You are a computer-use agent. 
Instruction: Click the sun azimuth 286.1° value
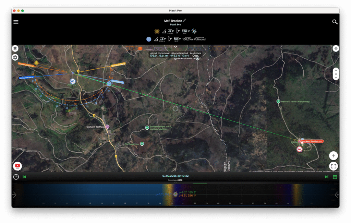(x=186, y=31)
